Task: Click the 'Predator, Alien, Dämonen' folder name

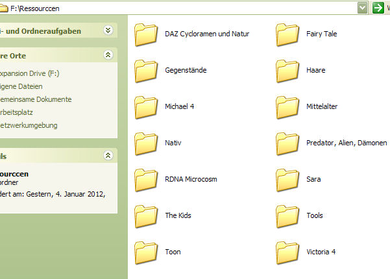Action: pyautogui.click(x=347, y=143)
